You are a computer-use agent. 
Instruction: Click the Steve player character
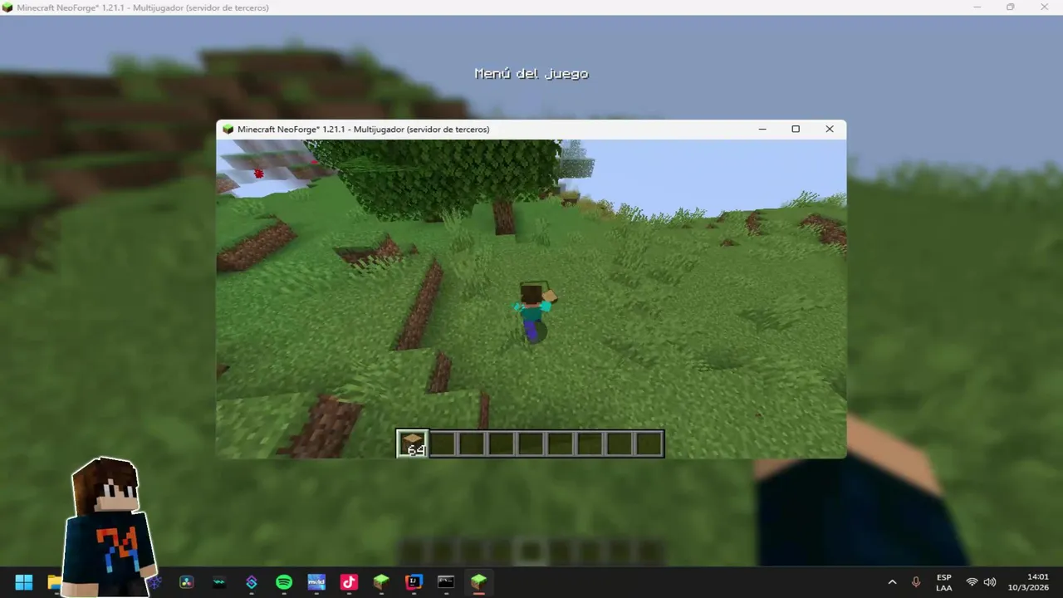[x=534, y=312]
